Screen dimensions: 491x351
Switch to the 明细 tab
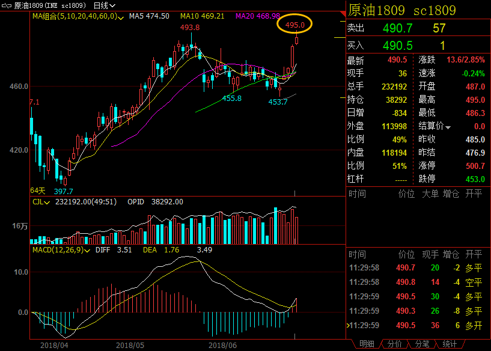coord(367,344)
